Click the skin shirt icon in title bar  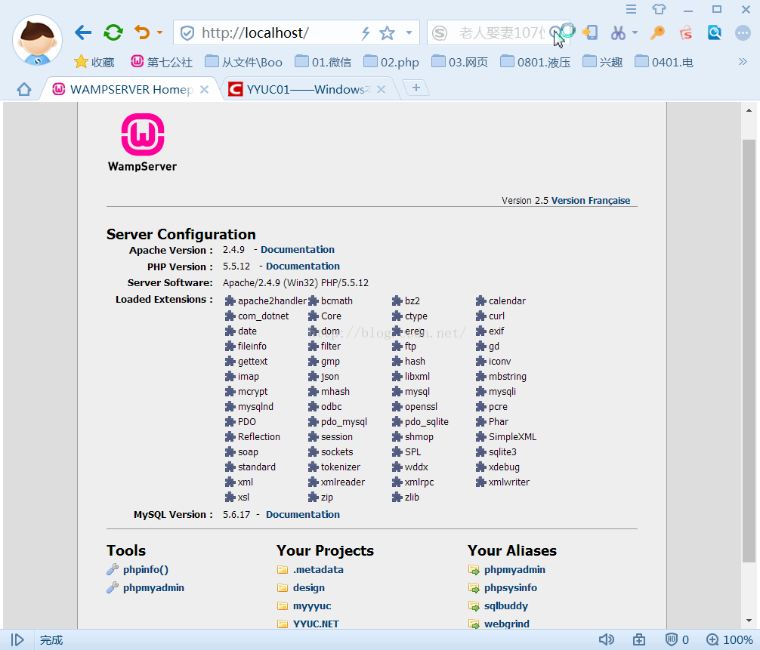(660, 9)
